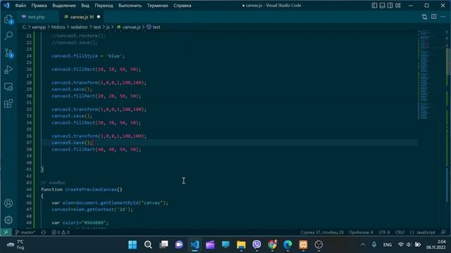Image resolution: width=451 pixels, height=253 pixels.
Task: Open Google Chrome from the taskbar
Action: (x=272, y=245)
